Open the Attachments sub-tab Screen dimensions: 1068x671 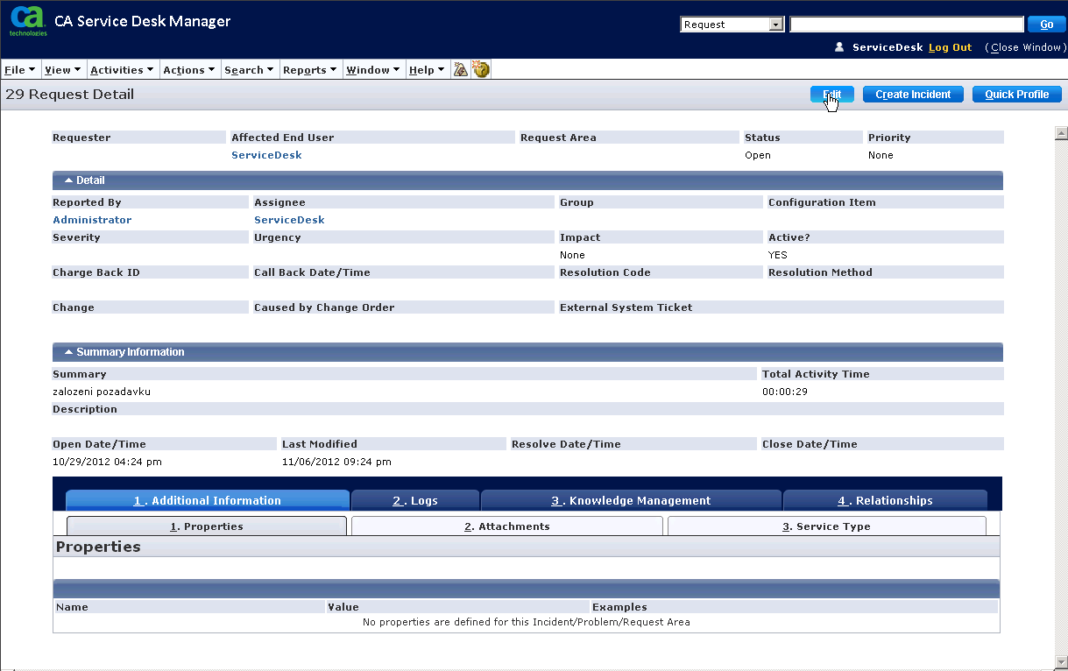click(507, 526)
